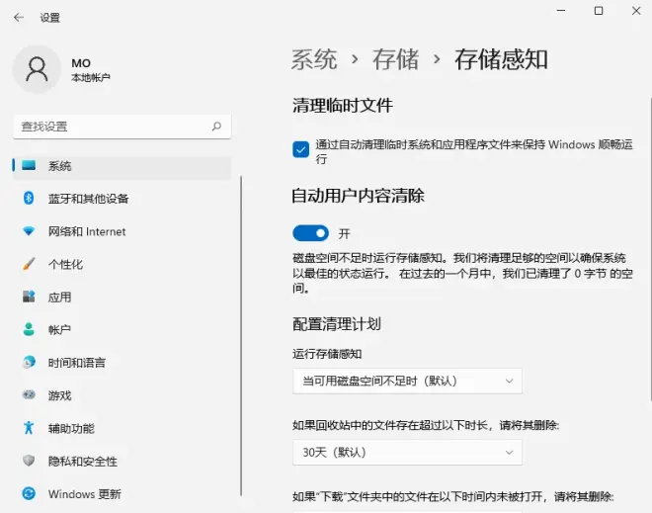Click the 配置清理计划 heading text
Viewport: 652px width, 513px height.
[x=337, y=323]
